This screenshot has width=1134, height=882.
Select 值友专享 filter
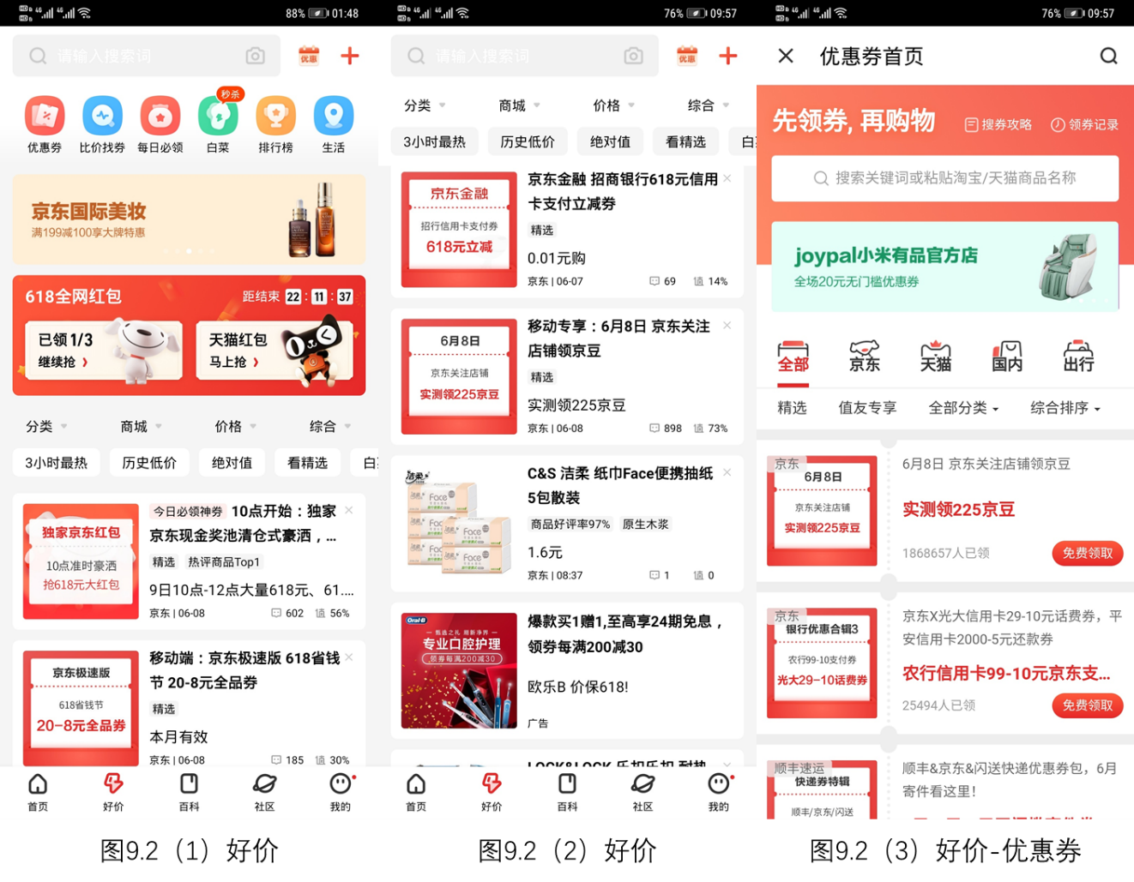(867, 408)
